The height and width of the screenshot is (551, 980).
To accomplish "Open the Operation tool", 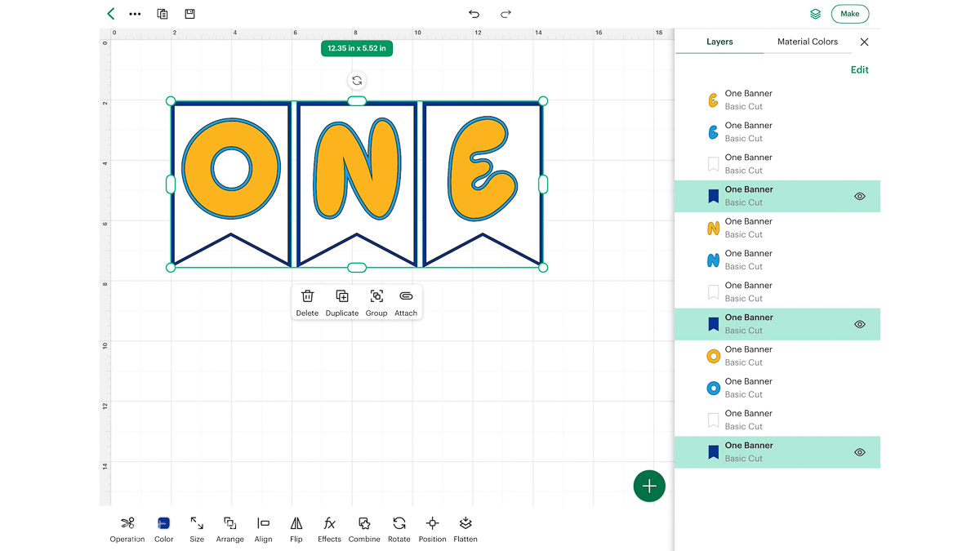I will coord(127,528).
